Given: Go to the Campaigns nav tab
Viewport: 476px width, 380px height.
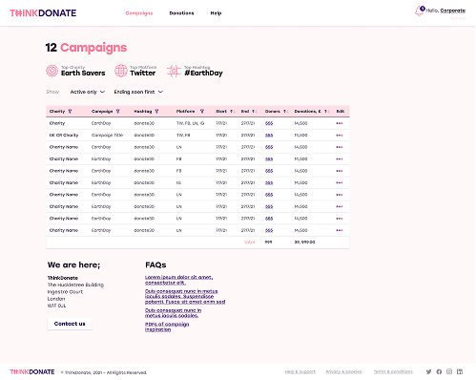Looking at the screenshot, I should pos(139,13).
